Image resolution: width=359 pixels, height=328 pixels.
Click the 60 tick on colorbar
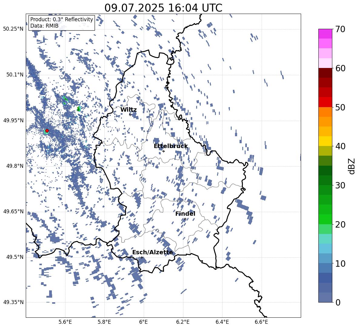coord(340,68)
